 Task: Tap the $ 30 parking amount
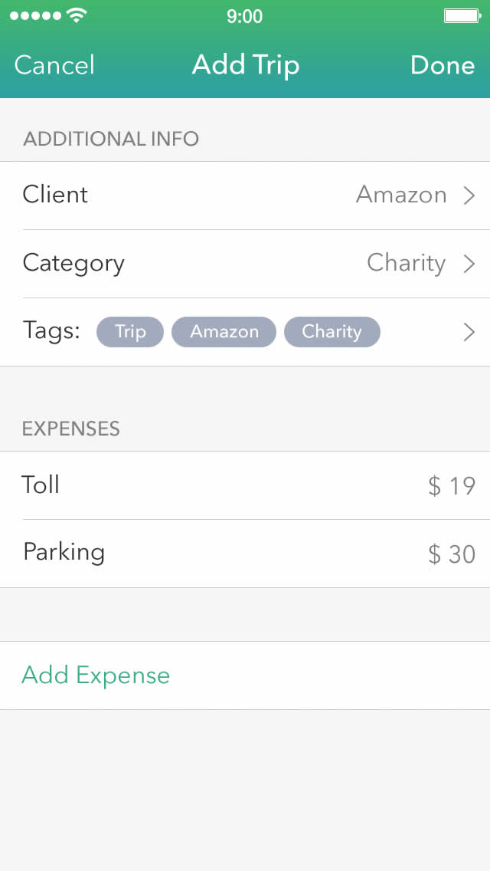pos(452,554)
